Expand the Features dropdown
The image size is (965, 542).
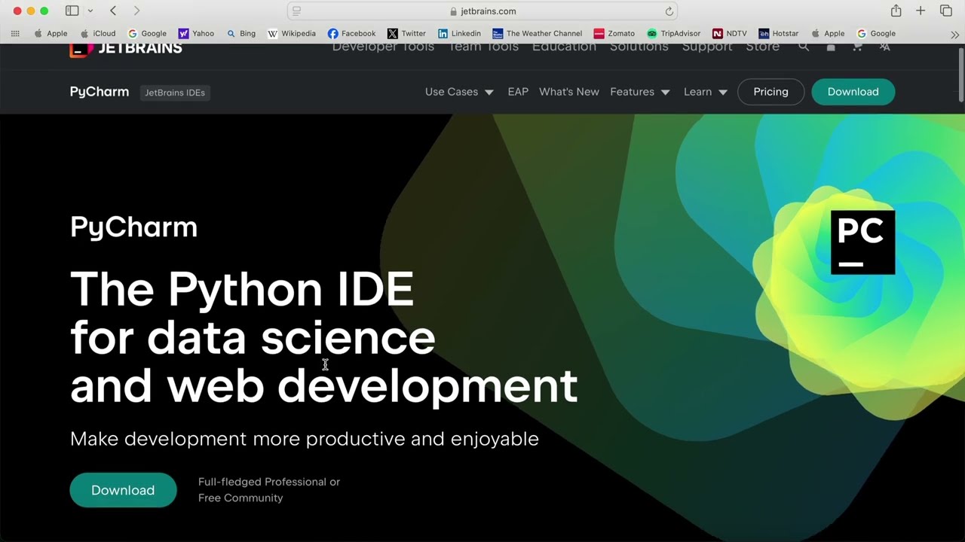point(640,92)
